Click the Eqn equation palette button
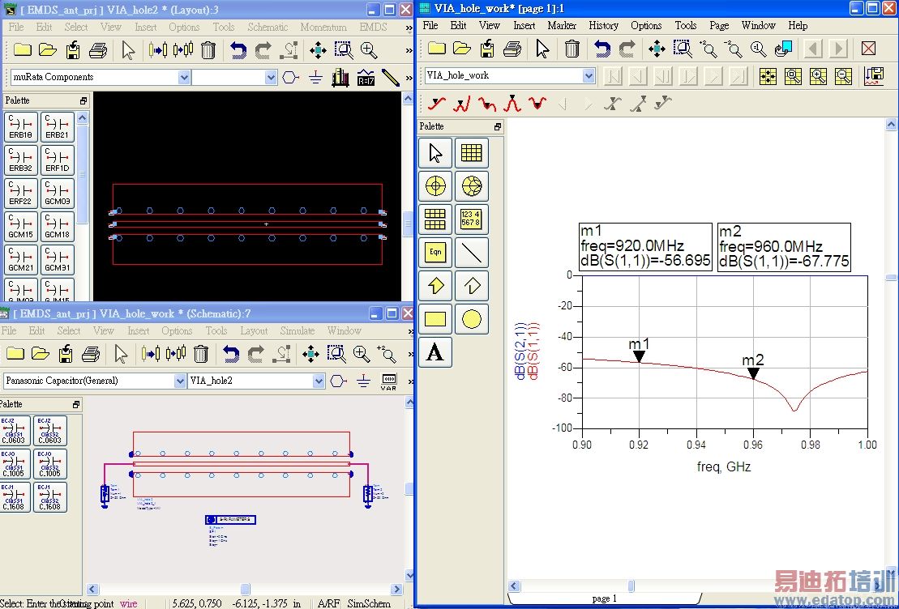The height and width of the screenshot is (609, 899). 436,253
